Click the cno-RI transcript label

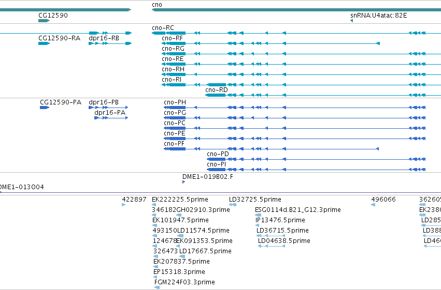tap(172, 80)
